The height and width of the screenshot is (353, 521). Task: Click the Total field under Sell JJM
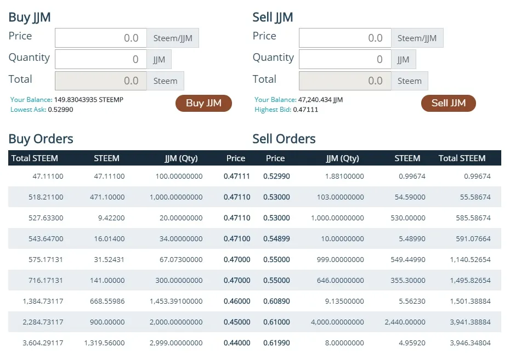345,81
